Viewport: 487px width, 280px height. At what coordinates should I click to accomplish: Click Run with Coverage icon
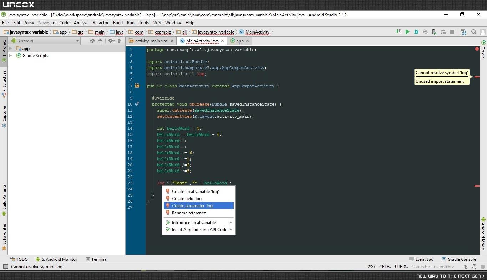(425, 32)
